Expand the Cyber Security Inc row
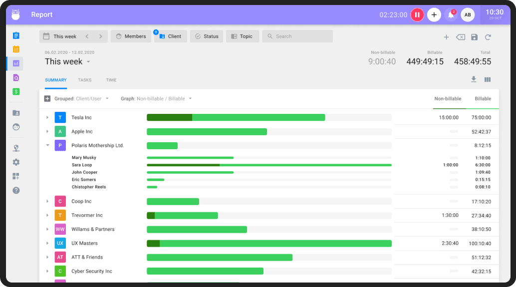Viewport: 516px width, 287px height. coord(47,271)
